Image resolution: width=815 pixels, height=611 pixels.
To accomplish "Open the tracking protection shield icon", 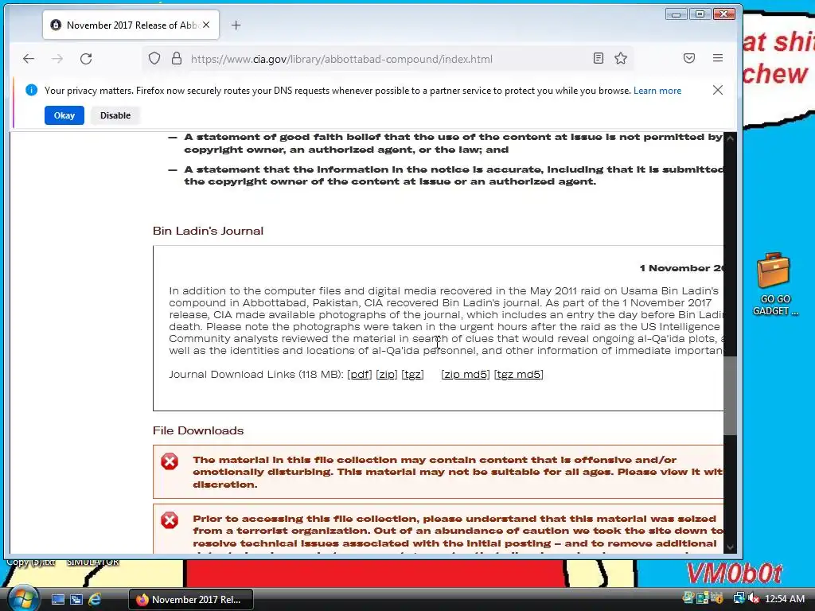I will 154,58.
